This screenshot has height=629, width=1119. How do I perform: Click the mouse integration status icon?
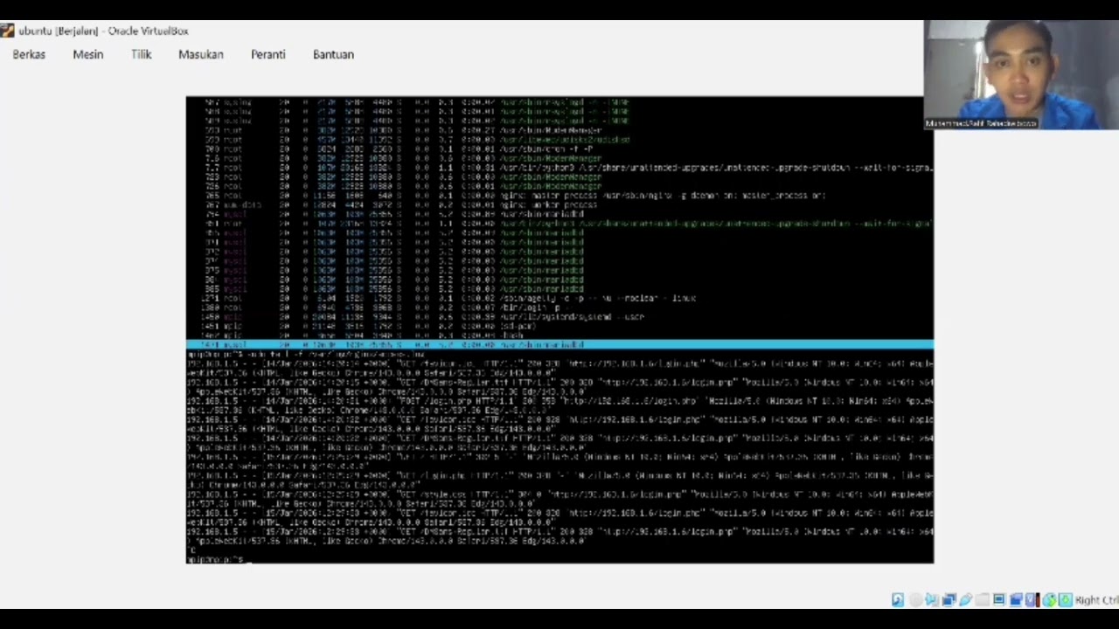(x=1049, y=600)
